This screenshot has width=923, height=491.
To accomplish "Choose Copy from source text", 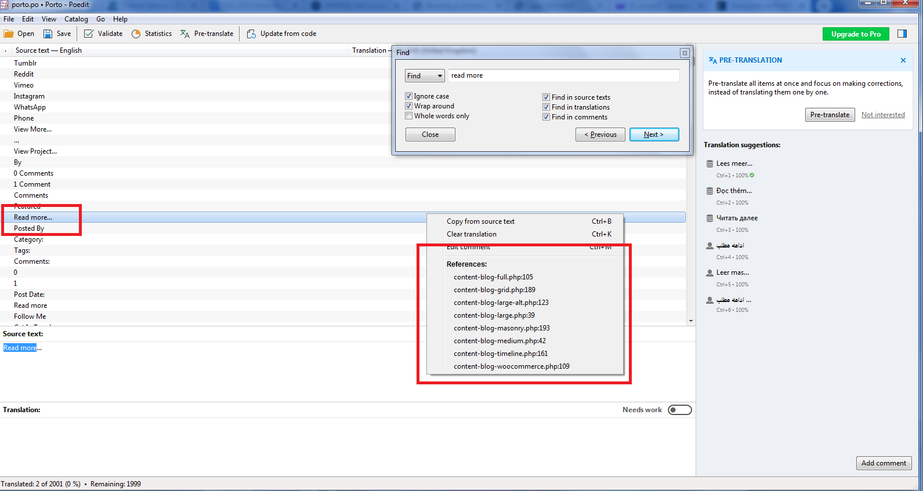I will [x=525, y=221].
